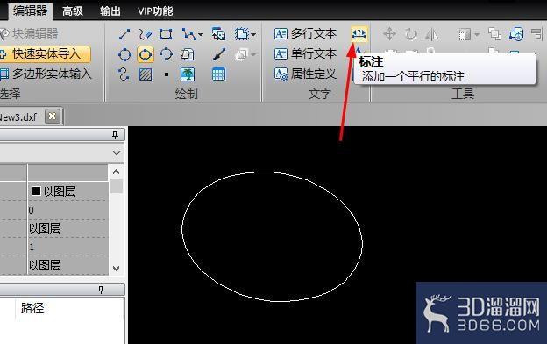This screenshot has height=344, width=547.
Task: Close the New3.dxf document tab
Action: click(53, 116)
